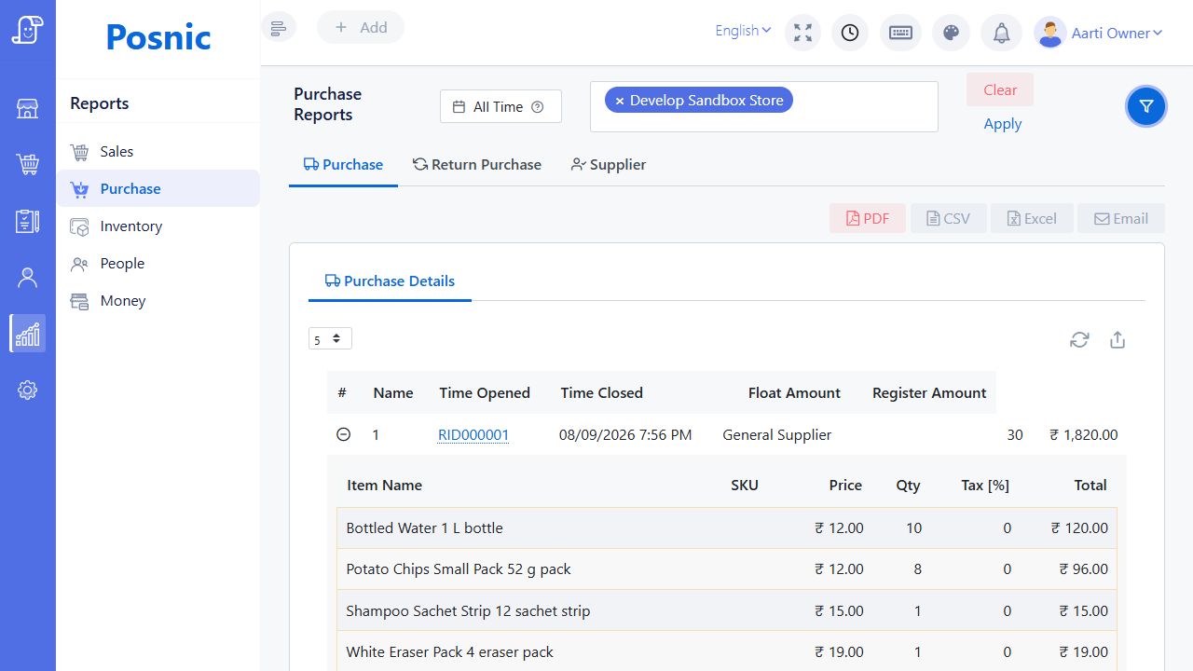Export report as CSV
This screenshot has height=671, width=1193.
(x=949, y=218)
